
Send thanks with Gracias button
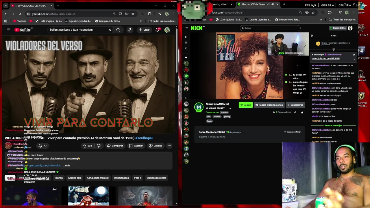coord(155,146)
